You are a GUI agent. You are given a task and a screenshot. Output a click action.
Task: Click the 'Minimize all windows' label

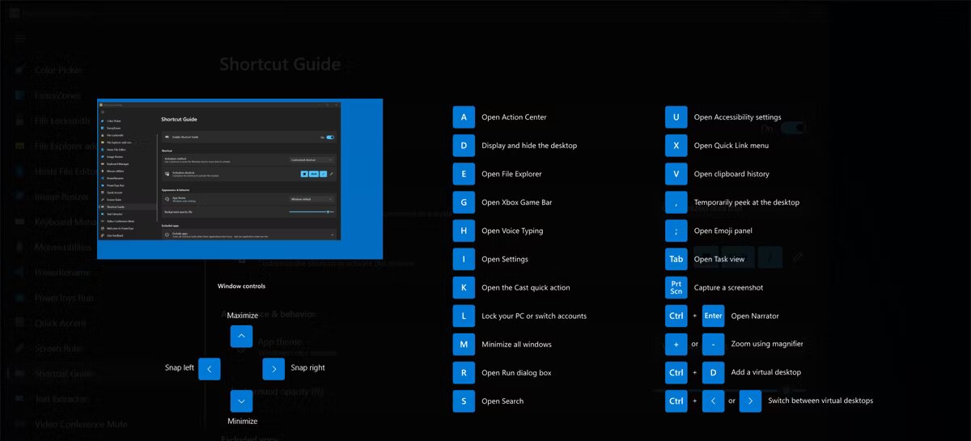tap(516, 344)
